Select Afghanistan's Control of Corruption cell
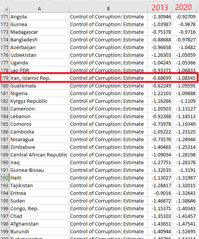This screenshot has height=239, width=199. [108, 224]
